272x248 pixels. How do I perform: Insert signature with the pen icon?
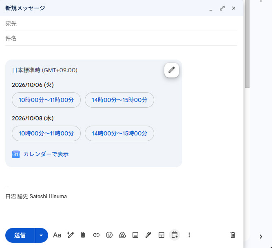(148, 235)
